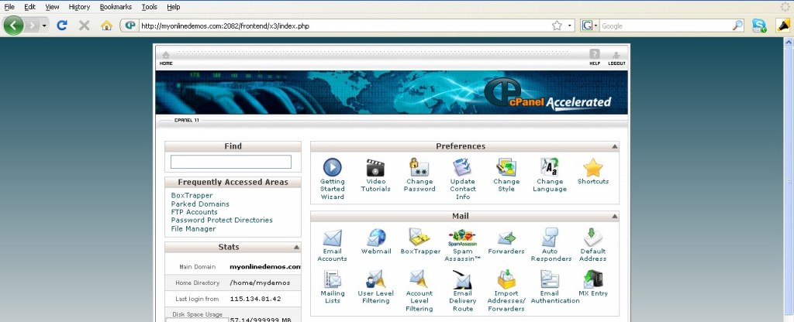This screenshot has height=322, width=794.
Task: Follow the FTP Accounts link
Action: click(194, 212)
